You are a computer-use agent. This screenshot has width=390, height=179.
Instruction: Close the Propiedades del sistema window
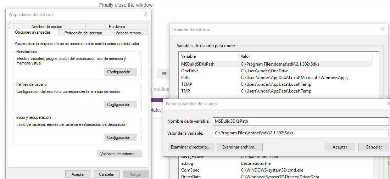146,15
